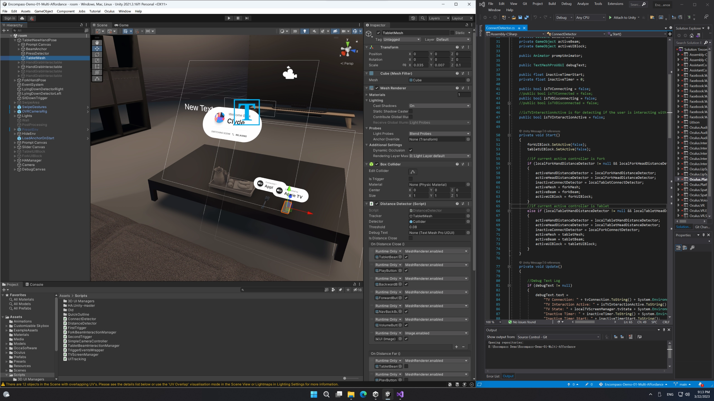Select the Rotate tool in Scene toolbar
Screen dimensions: 714x401
pyautogui.click(x=97, y=54)
